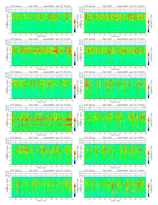
Task: Click 'Time (sec)' label under the 11:20:0 plot
Action: 42,200
